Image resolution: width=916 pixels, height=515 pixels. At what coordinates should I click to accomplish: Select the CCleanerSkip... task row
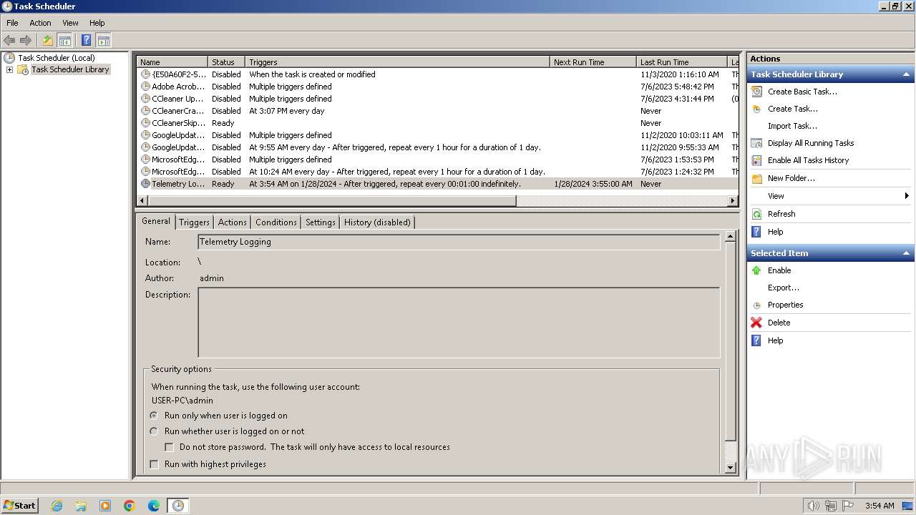click(437, 123)
